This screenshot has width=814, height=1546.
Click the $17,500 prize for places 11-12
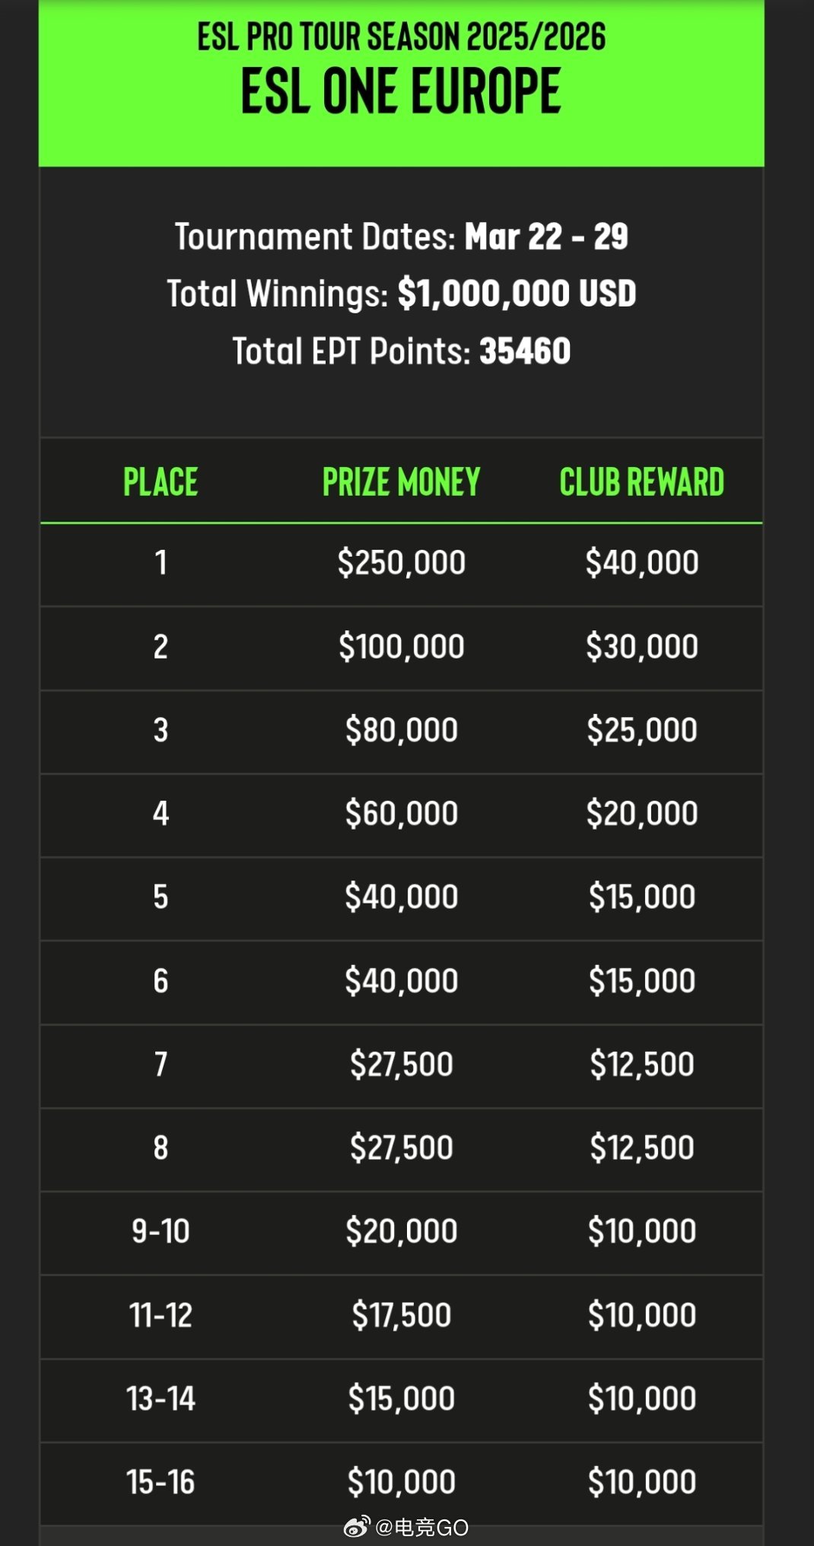[x=402, y=1315]
